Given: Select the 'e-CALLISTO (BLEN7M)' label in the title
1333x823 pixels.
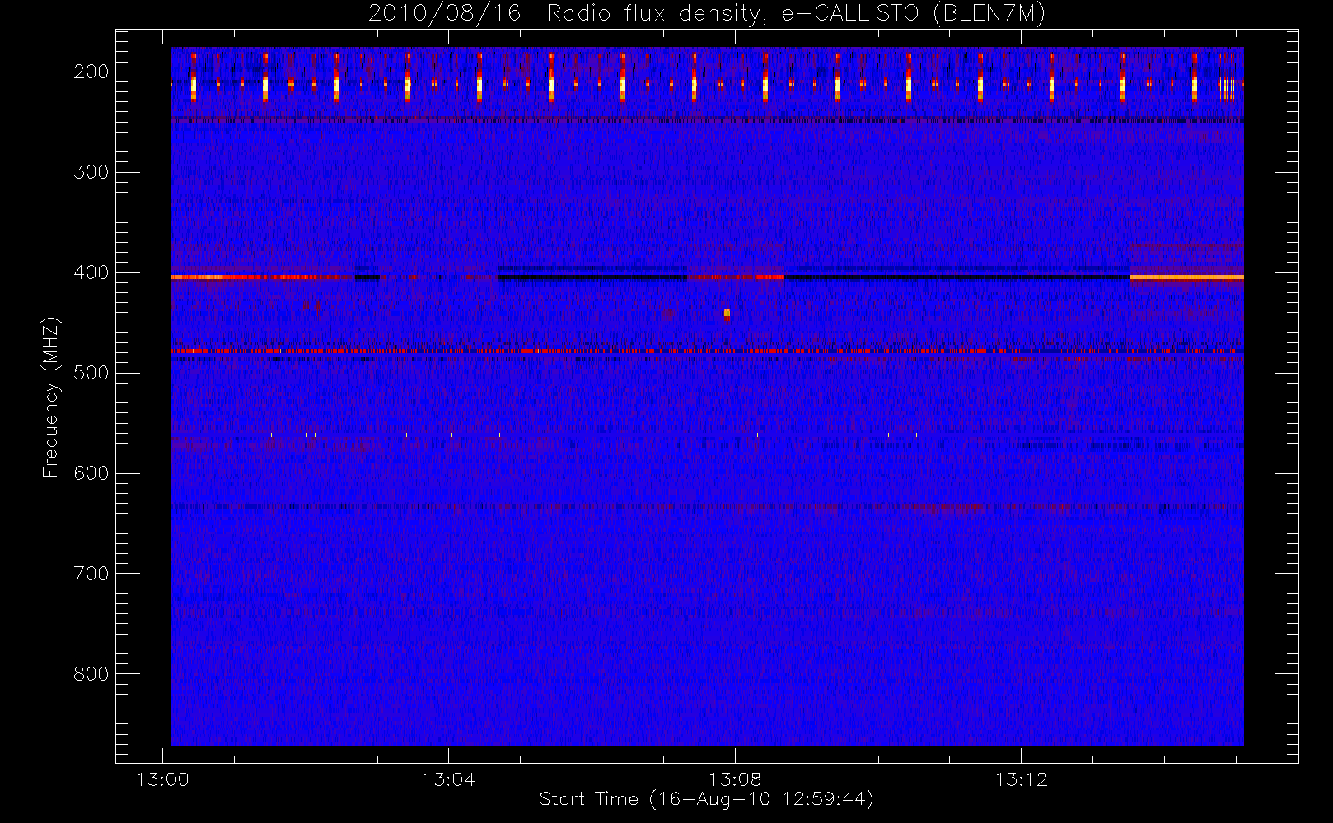Looking at the screenshot, I should 914,14.
